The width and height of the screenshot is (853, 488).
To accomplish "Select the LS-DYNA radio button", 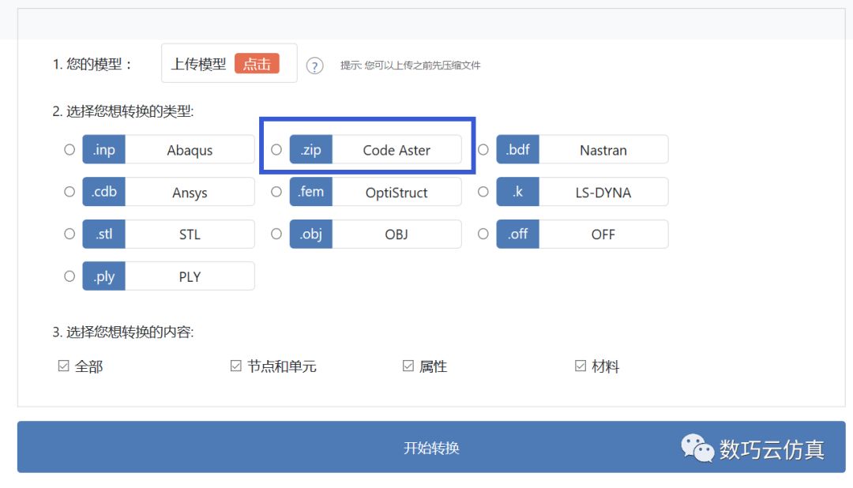I will pyautogui.click(x=483, y=192).
